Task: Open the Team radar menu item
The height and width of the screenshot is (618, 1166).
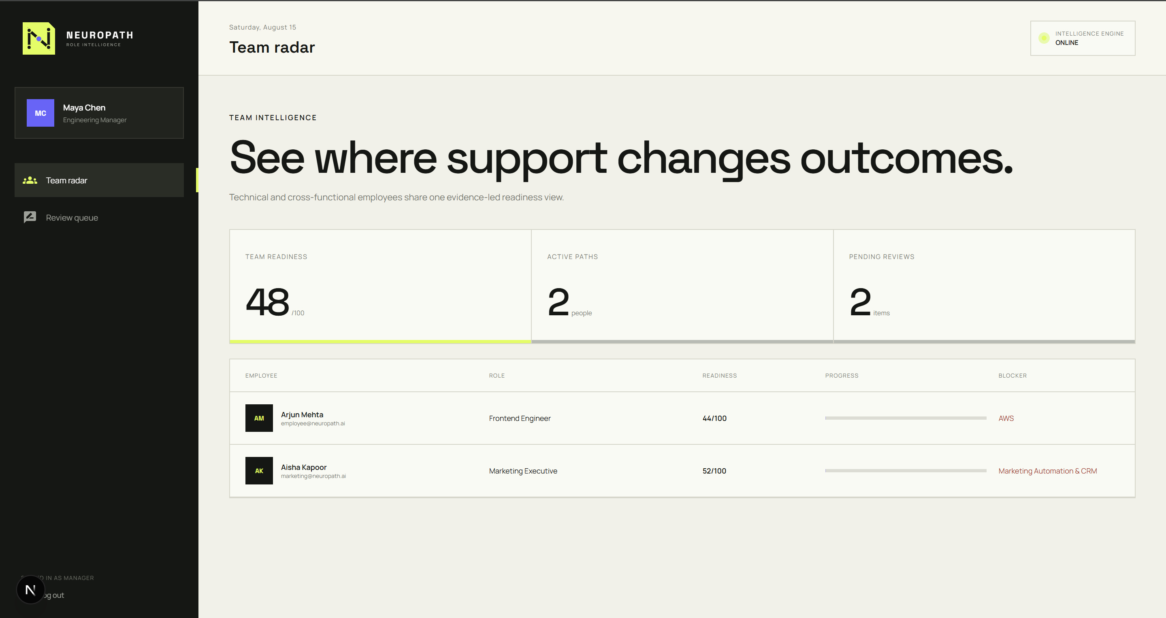Action: pyautogui.click(x=99, y=180)
